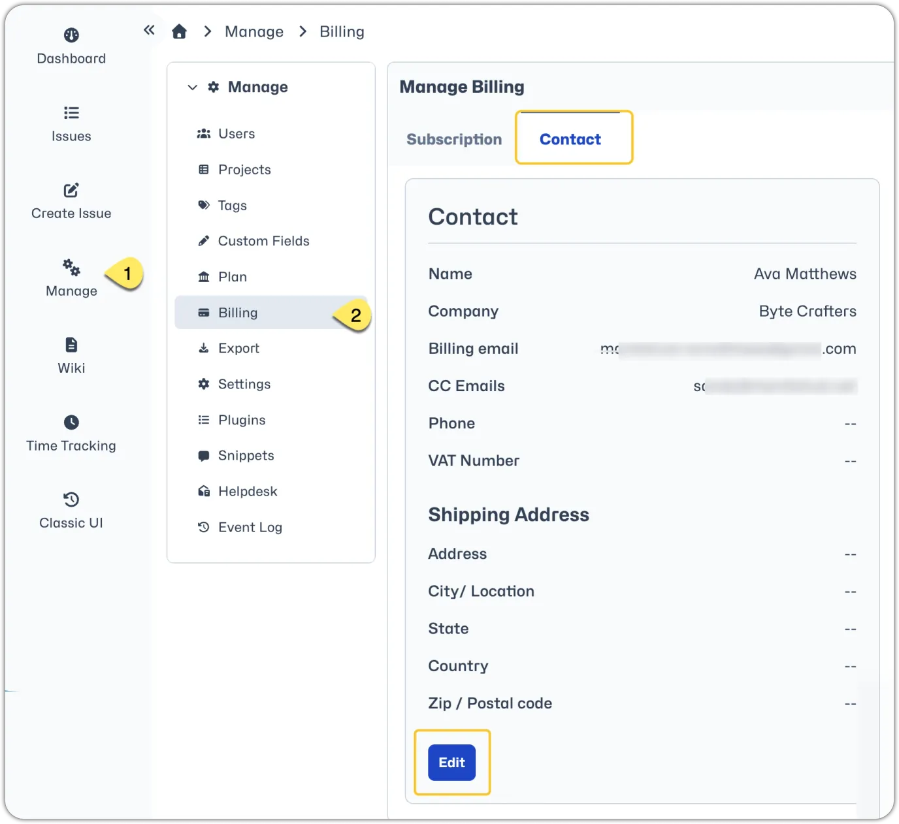Click the City/ Location label
This screenshot has height=824, width=899.
tap(481, 591)
